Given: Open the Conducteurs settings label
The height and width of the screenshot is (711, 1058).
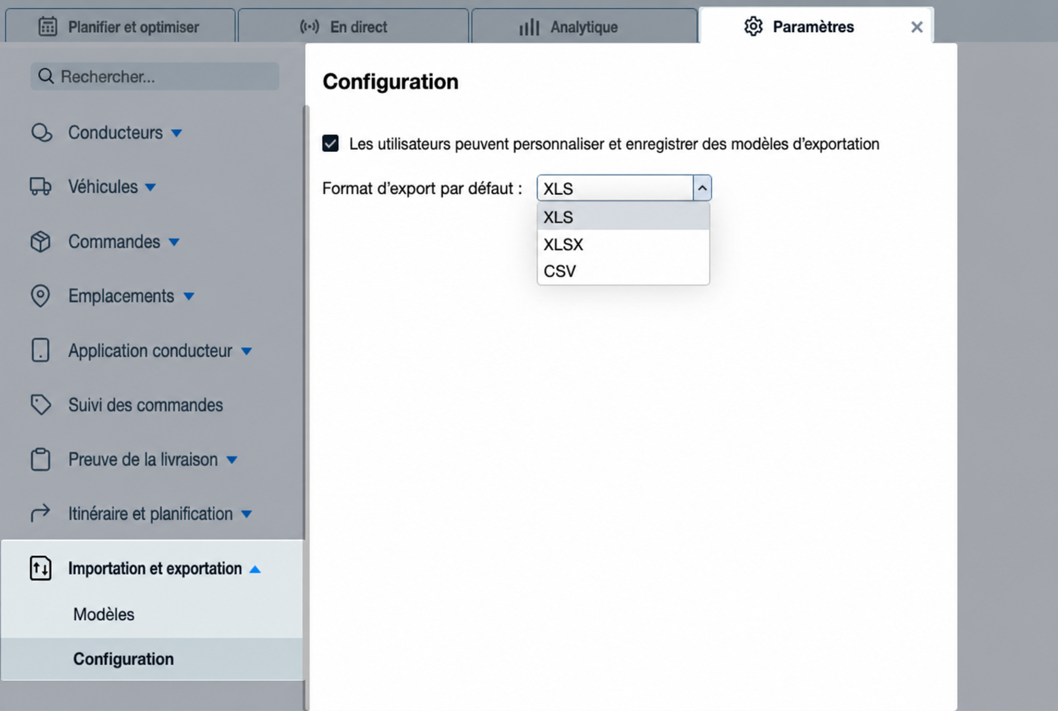Looking at the screenshot, I should click(115, 132).
